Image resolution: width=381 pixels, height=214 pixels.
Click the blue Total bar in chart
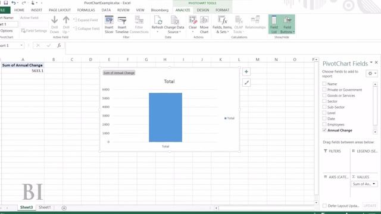[165, 118]
